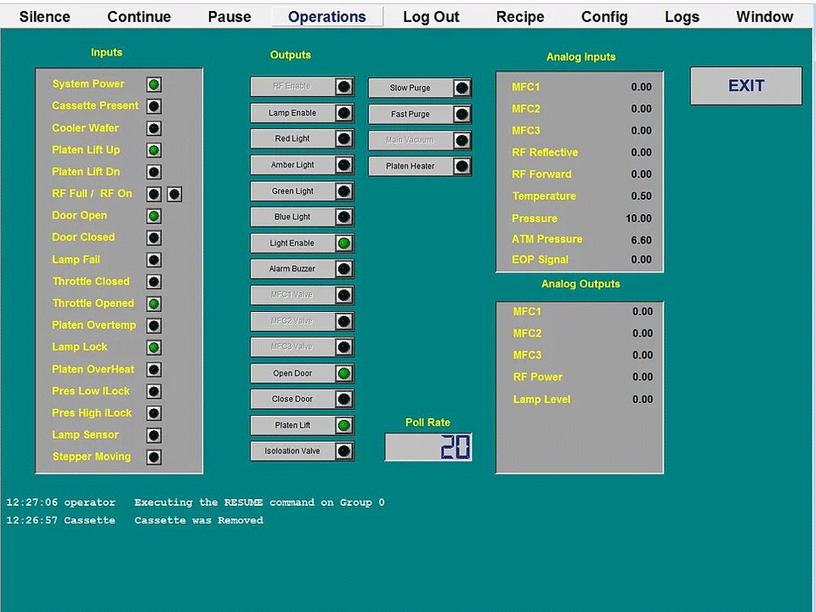Viewport: 816px width, 612px height.
Task: Click the Platen Lift Up indicator
Action: tap(154, 150)
